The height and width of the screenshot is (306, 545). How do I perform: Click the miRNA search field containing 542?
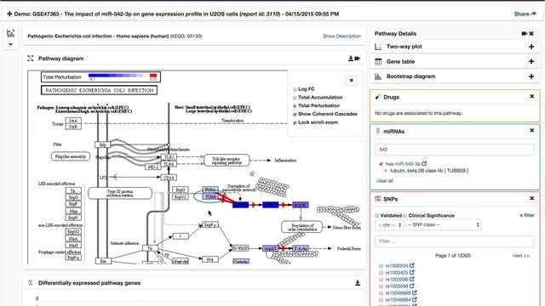[x=455, y=150]
